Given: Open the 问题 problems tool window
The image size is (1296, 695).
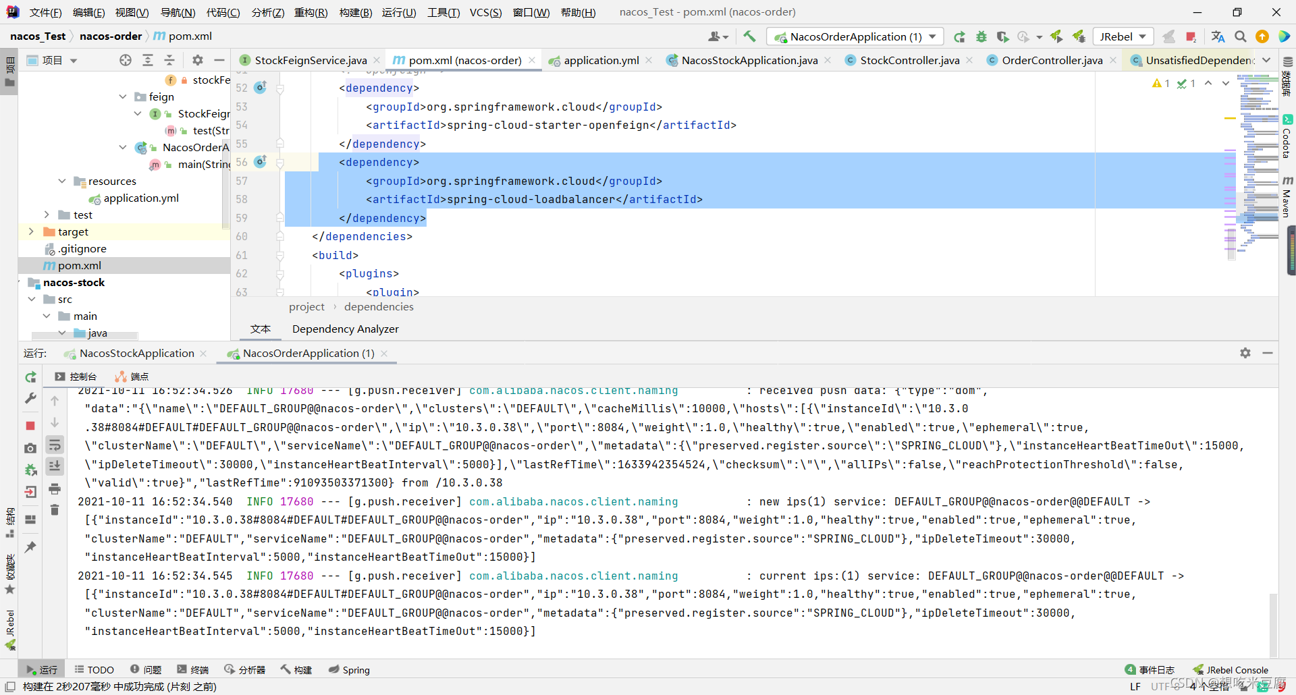Looking at the screenshot, I should coord(146,669).
